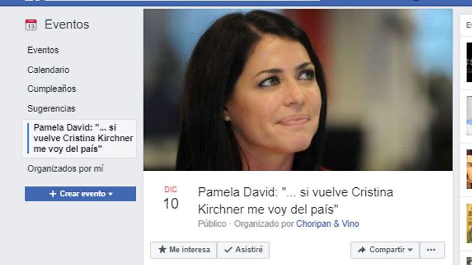Open Eventos in the sidebar menu
Viewport: 472px width, 265px height.
(x=43, y=50)
